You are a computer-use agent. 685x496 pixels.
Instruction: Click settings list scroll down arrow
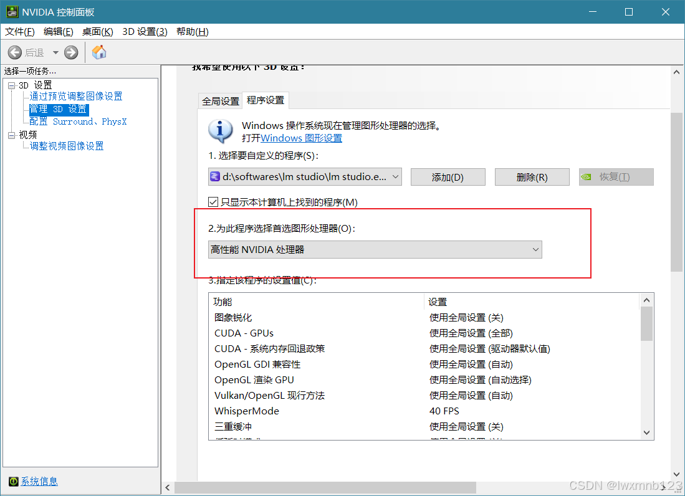click(x=646, y=432)
